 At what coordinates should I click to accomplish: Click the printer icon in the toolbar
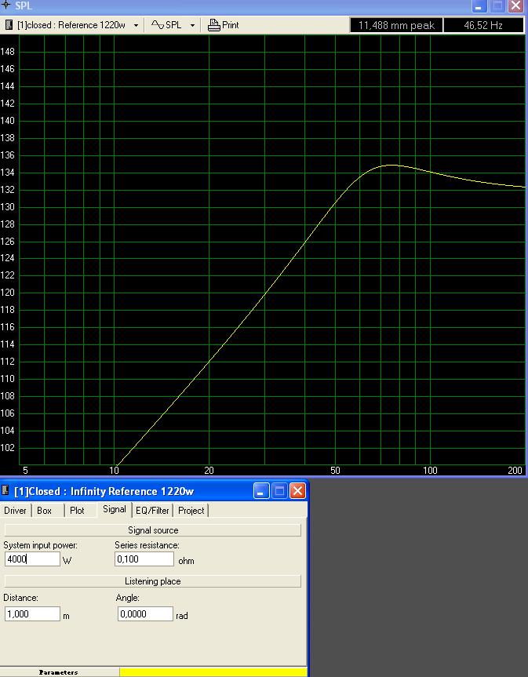point(213,25)
